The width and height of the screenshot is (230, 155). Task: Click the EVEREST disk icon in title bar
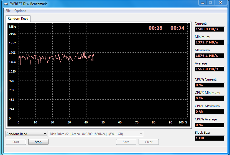click(6, 4)
